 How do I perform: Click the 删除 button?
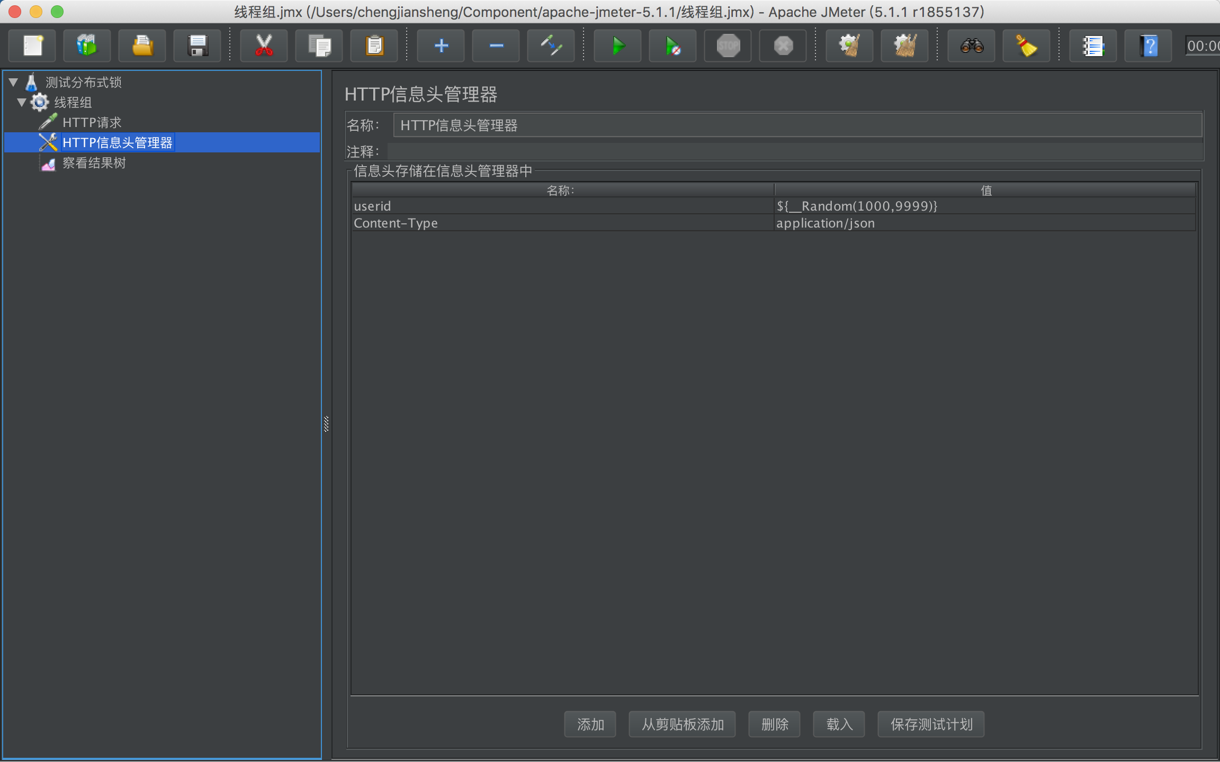(x=774, y=724)
